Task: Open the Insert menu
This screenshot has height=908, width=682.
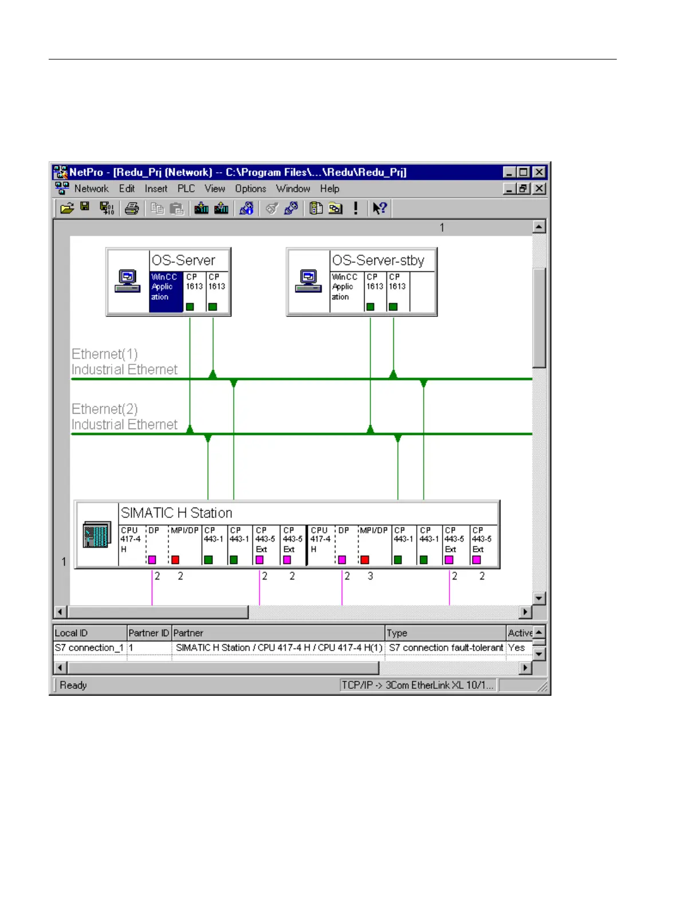Action: coord(156,189)
